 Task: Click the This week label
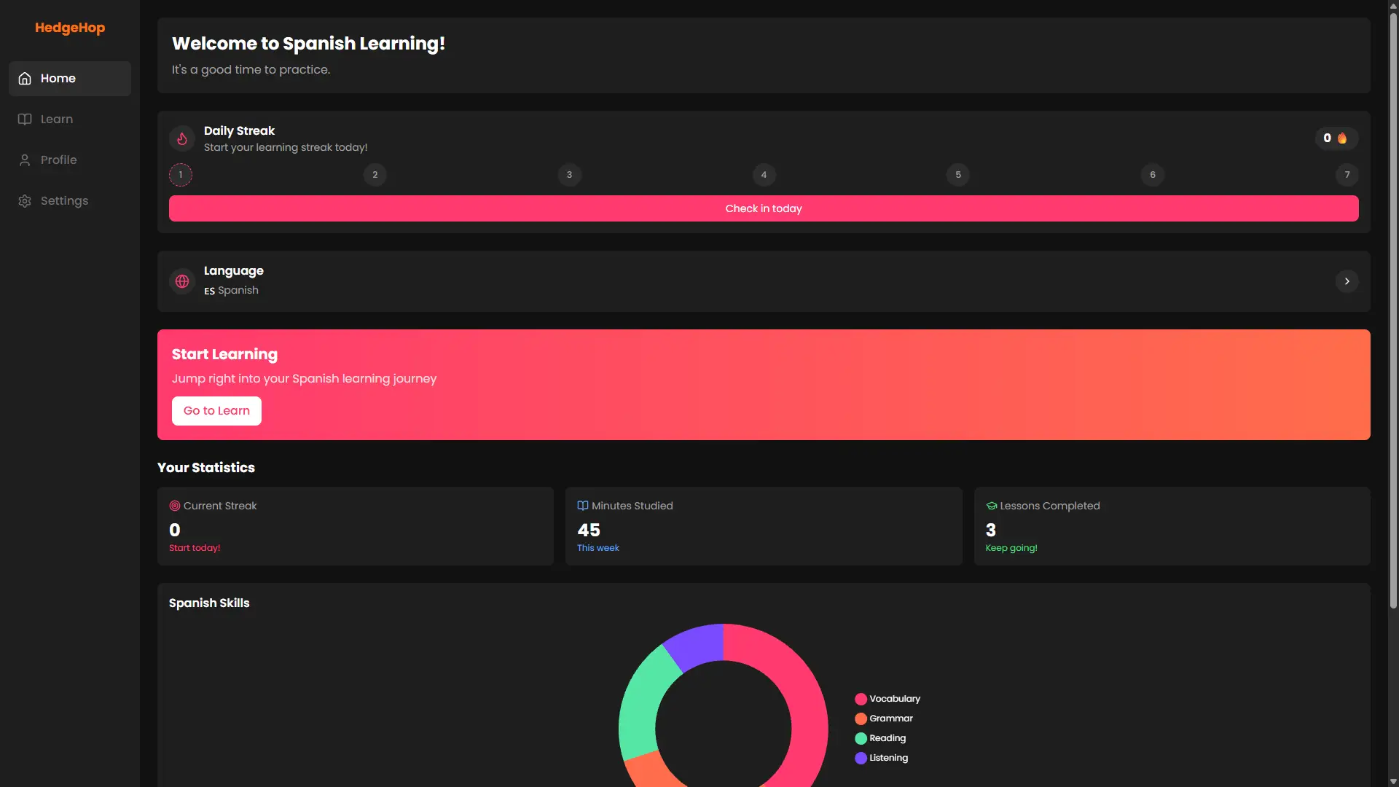598,548
